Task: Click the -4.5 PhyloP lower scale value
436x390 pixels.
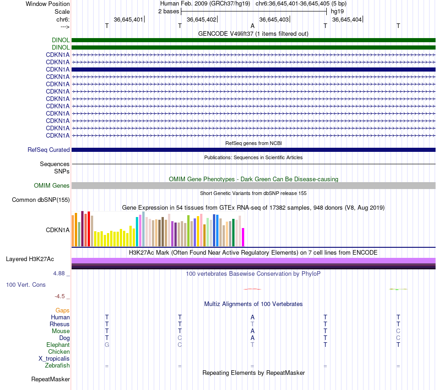Action: pos(60,296)
